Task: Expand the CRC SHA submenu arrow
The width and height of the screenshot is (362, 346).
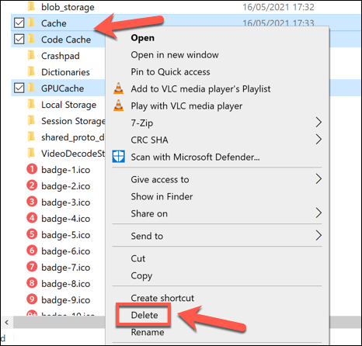Action: click(x=318, y=140)
